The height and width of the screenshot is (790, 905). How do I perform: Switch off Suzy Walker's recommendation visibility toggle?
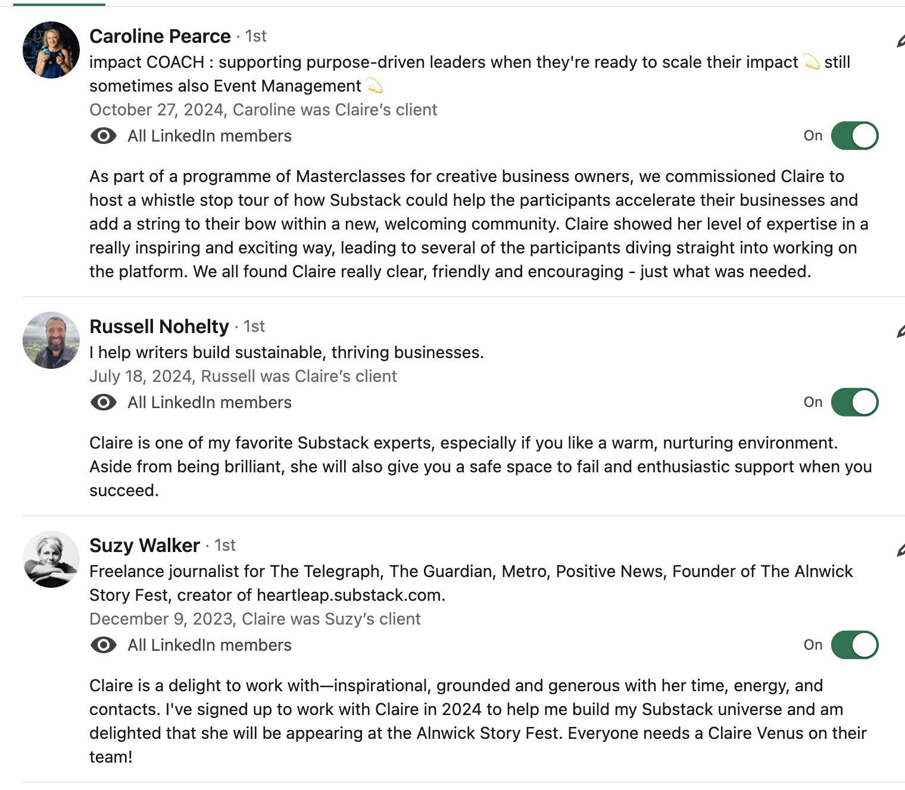pyautogui.click(x=854, y=645)
